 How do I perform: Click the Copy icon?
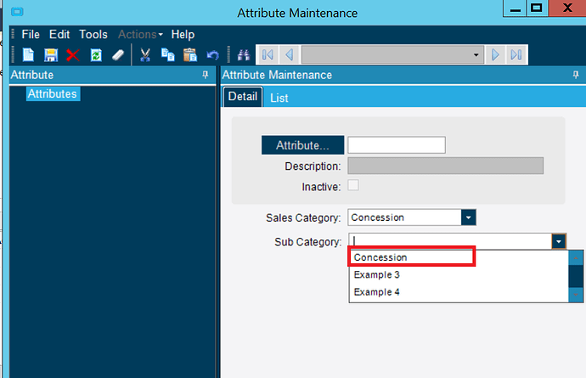coord(167,55)
